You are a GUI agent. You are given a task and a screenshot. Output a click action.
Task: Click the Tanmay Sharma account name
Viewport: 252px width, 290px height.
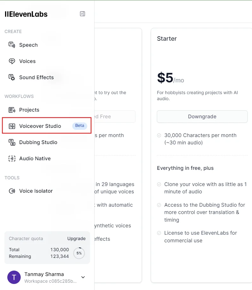click(x=44, y=274)
